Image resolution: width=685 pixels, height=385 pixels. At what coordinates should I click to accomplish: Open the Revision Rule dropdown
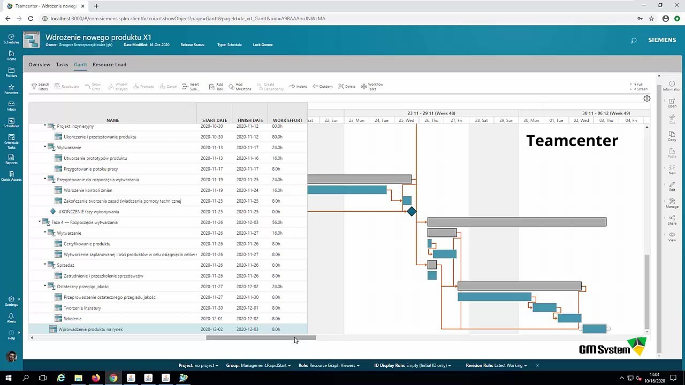pos(497,365)
